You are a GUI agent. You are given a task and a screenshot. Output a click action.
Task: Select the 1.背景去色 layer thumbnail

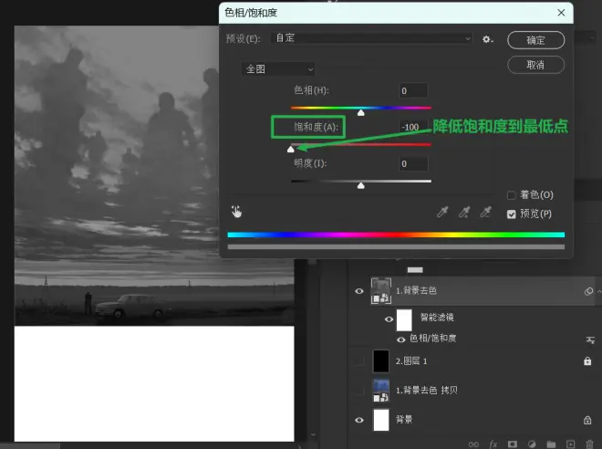(x=381, y=291)
